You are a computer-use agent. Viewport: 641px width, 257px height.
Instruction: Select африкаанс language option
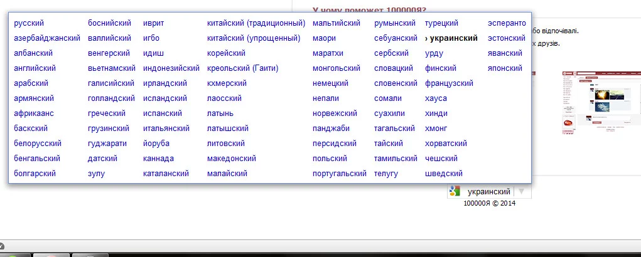pos(34,113)
